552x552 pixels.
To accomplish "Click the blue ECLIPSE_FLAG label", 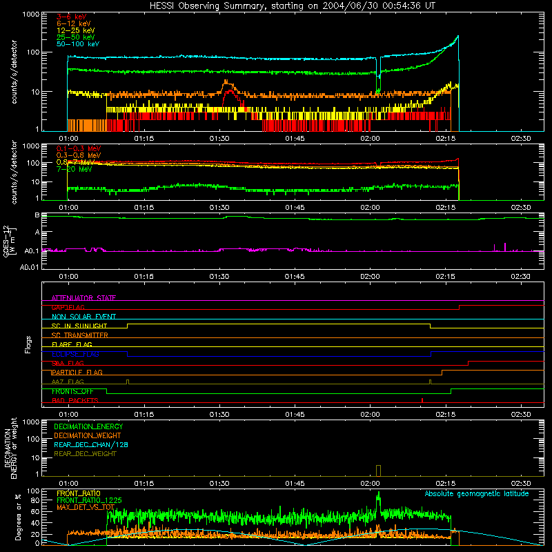I will pyautogui.click(x=75, y=354).
